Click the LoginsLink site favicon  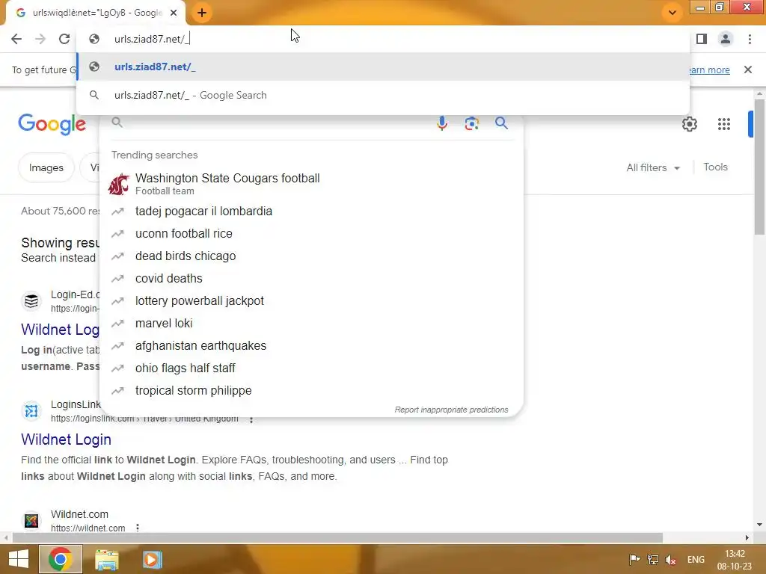tap(31, 411)
